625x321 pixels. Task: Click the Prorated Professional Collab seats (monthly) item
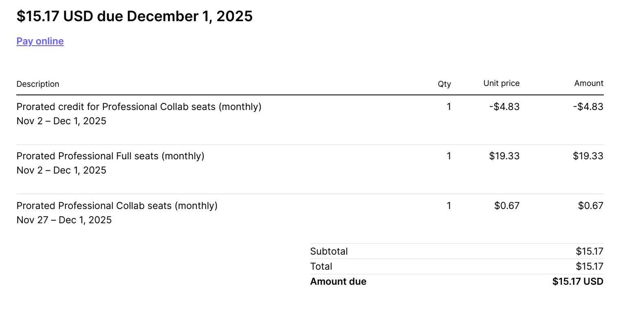coord(117,206)
